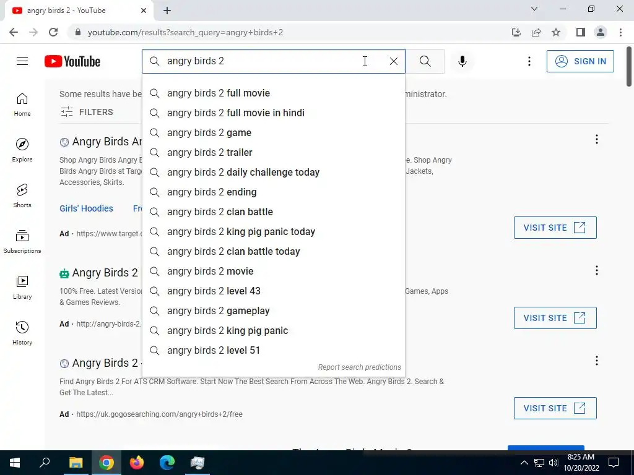Open the volume control in tray
Image resolution: width=634 pixels, height=475 pixels.
click(554, 463)
